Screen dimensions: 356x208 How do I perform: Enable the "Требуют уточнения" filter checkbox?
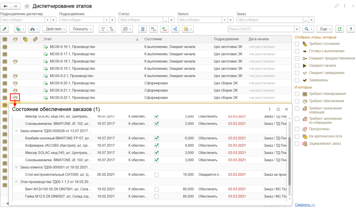click(x=297, y=44)
